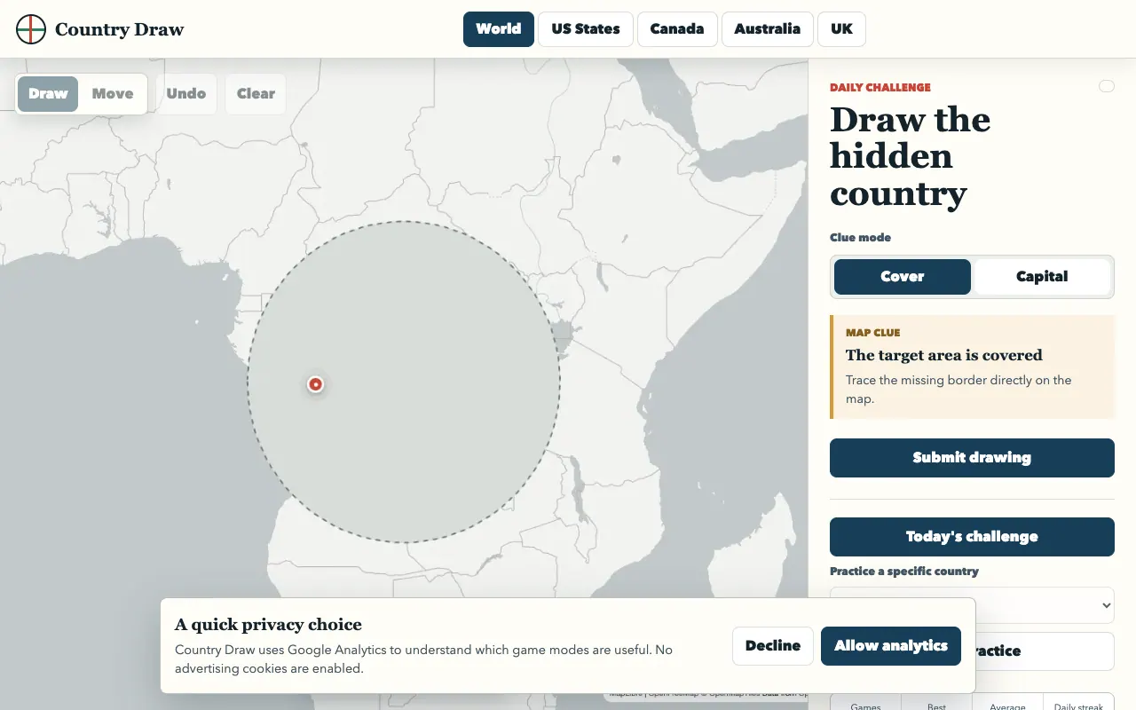Click "Practice a specific country" label
The height and width of the screenshot is (710, 1136).
pos(904,572)
